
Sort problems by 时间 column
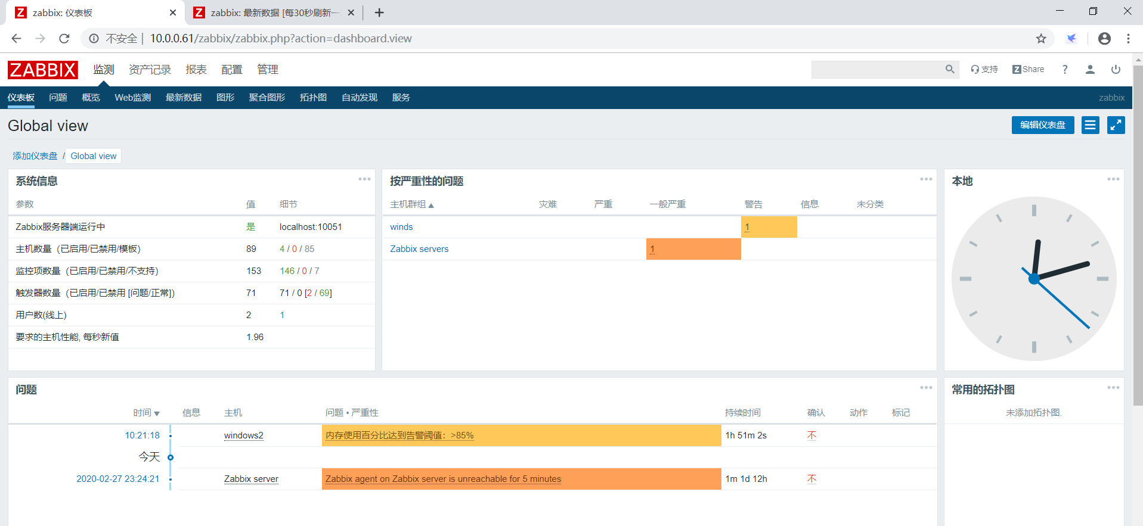(146, 413)
